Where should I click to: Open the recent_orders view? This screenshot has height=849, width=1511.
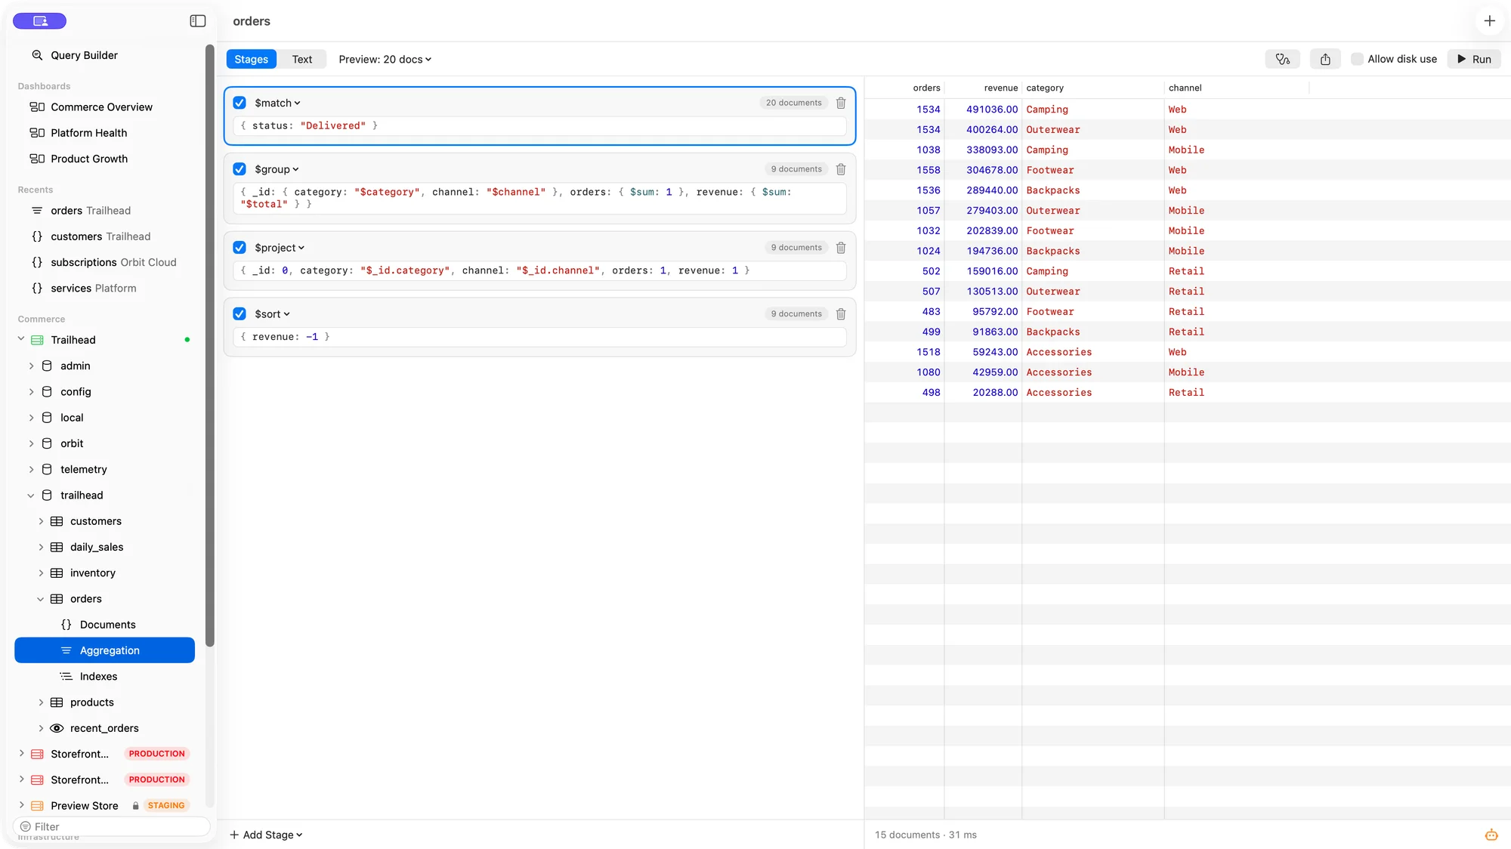point(104,728)
